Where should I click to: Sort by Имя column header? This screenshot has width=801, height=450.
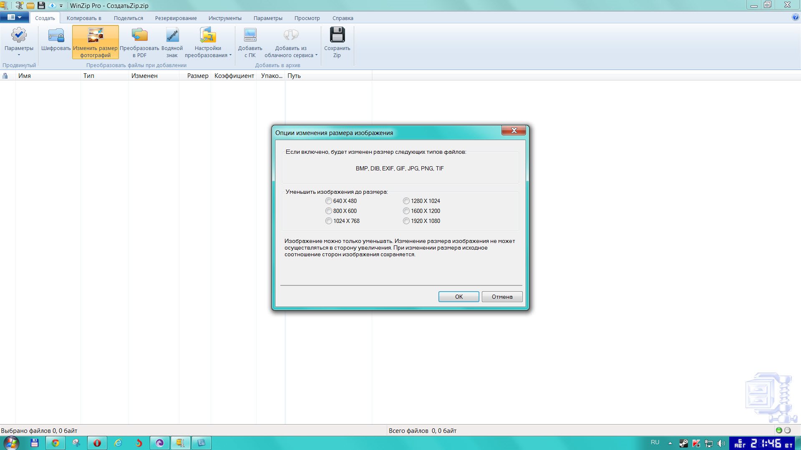click(x=48, y=76)
